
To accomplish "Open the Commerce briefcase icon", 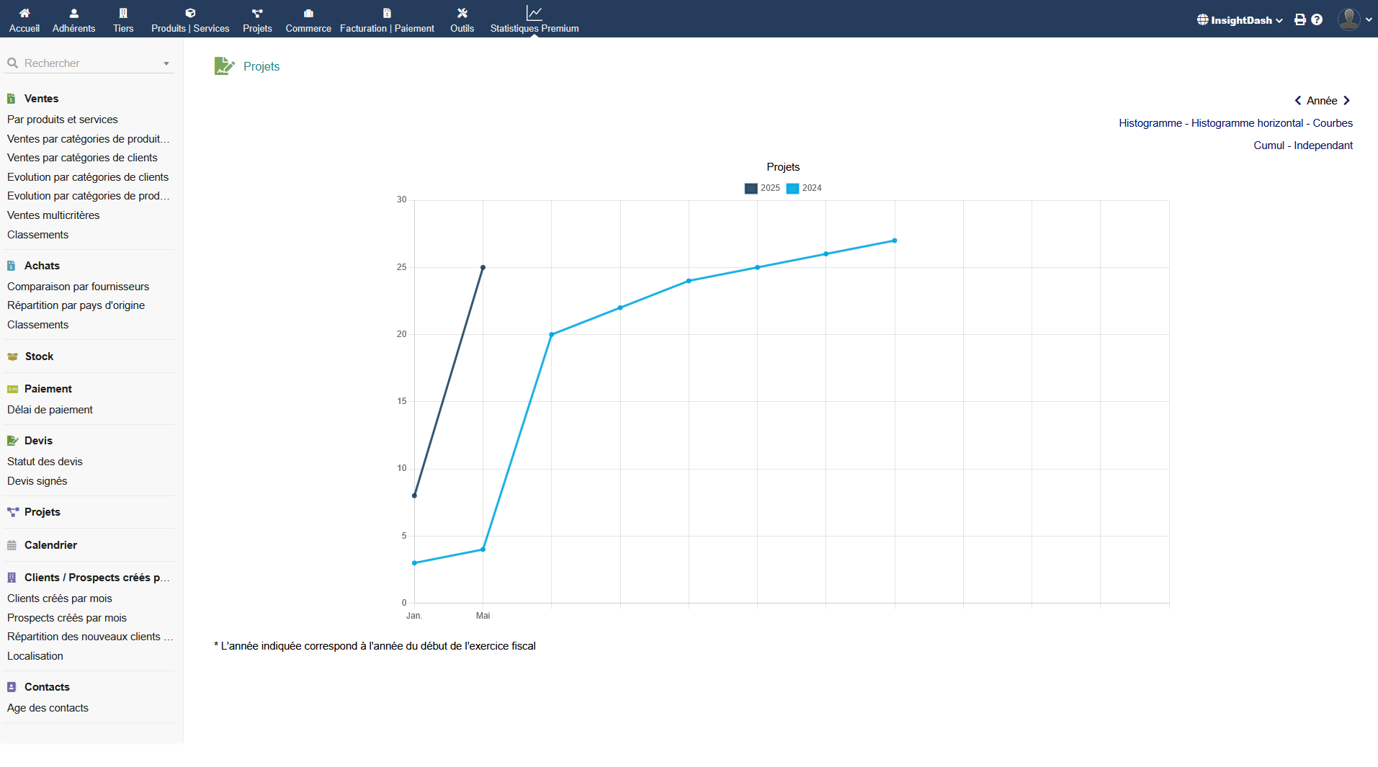I will (x=308, y=13).
